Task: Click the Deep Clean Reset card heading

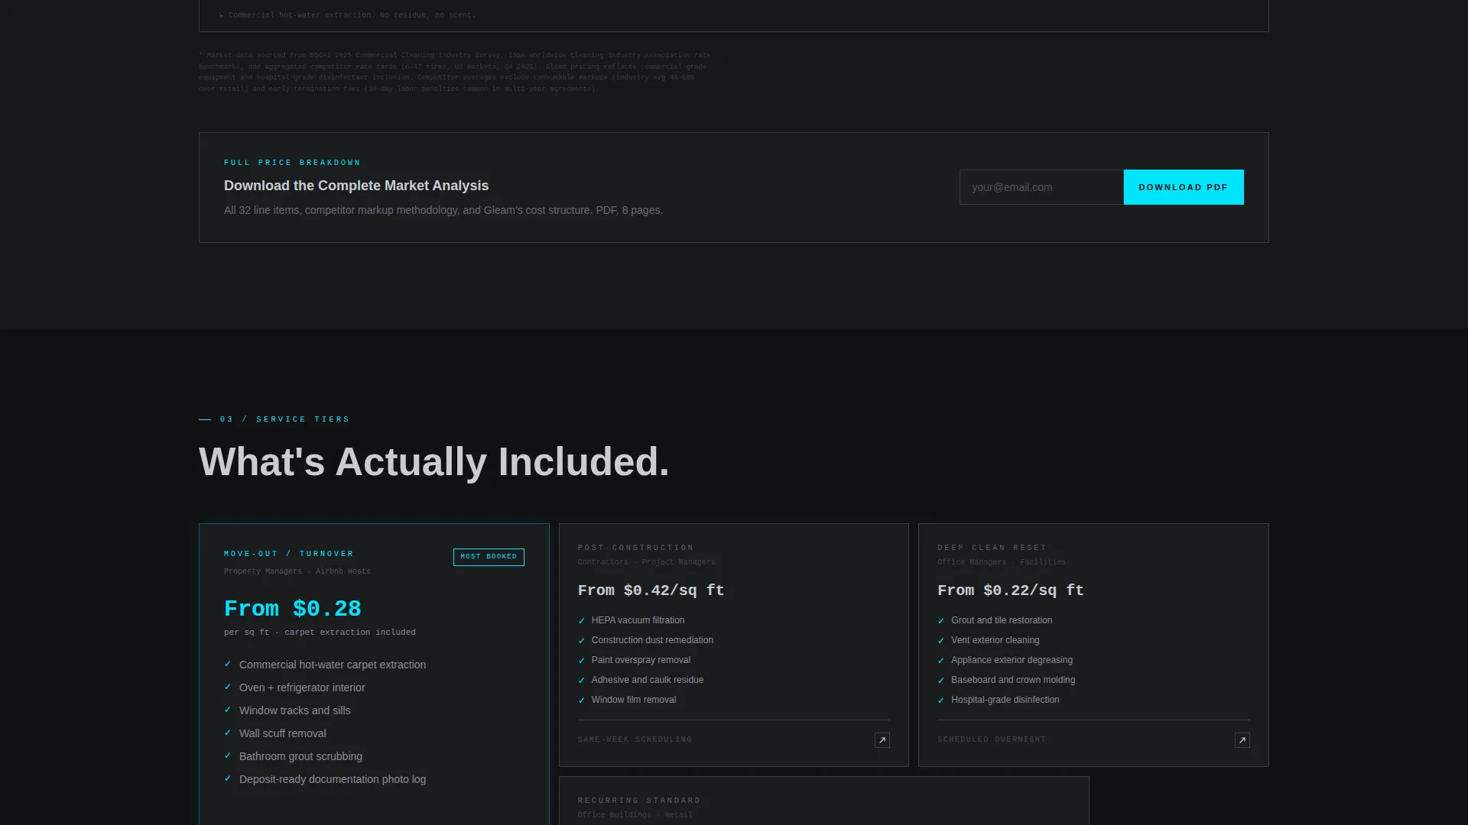Action: (x=992, y=548)
